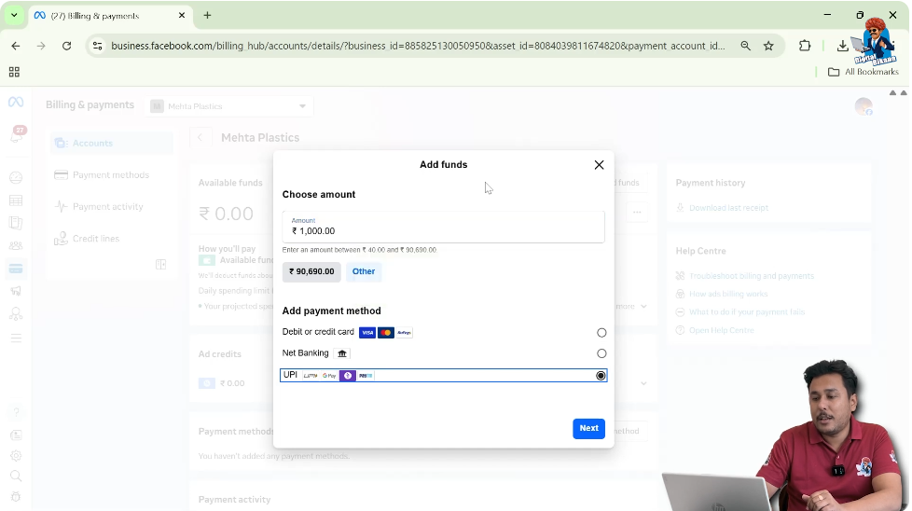Expand the Ad credits section chevron
This screenshot has width=912, height=511.
(x=643, y=383)
